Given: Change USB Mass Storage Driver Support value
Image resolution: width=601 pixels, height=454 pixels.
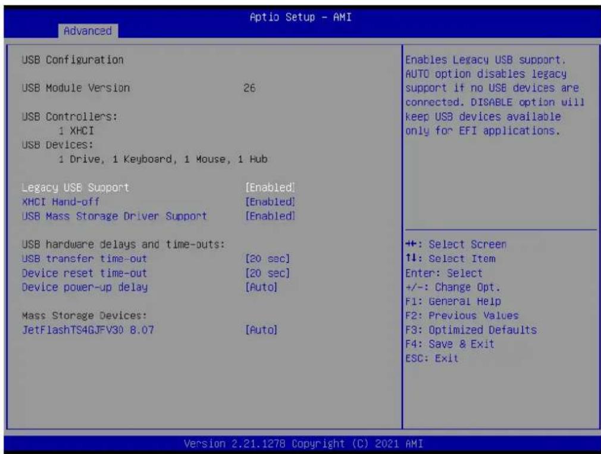Looking at the screenshot, I should 270,216.
